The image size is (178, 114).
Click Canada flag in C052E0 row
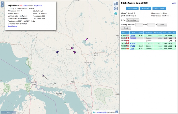click(x=128, y=41)
